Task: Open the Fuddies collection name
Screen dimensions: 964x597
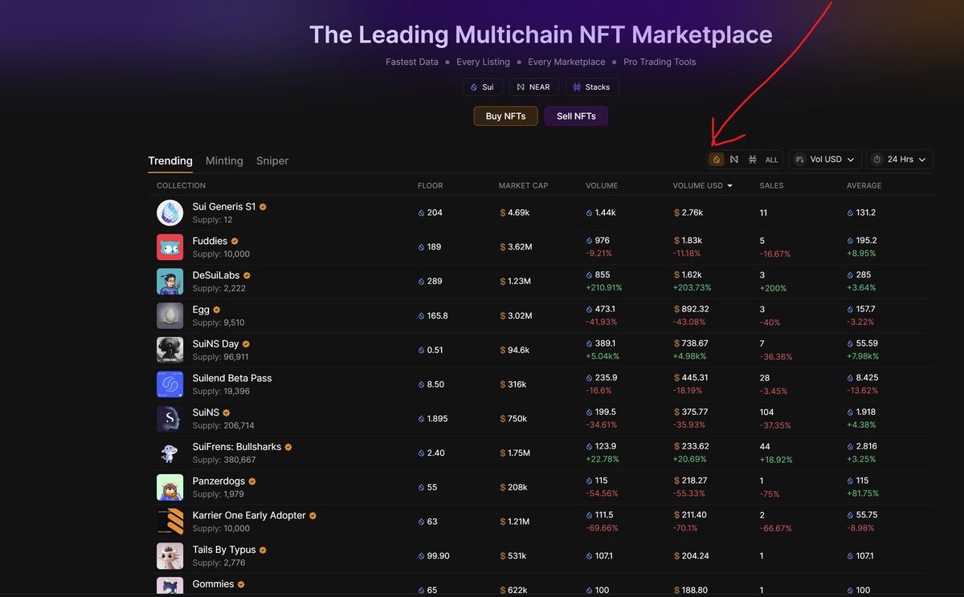Action: (x=210, y=241)
